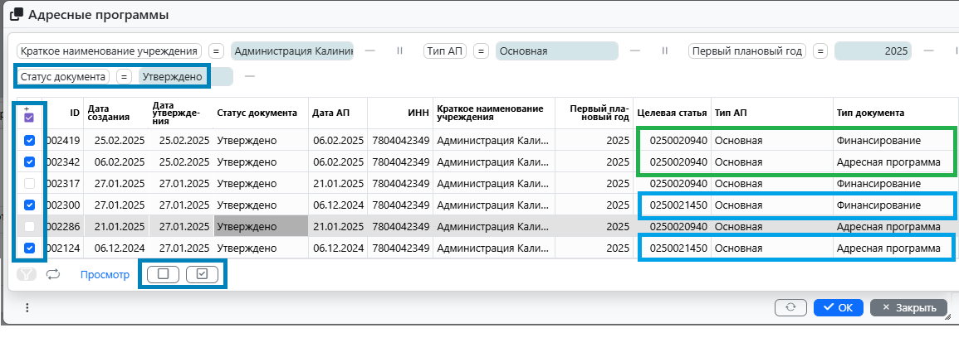959x352 pixels.
Task: Check the highlighted row created 21.01.2025
Action: pos(29,226)
